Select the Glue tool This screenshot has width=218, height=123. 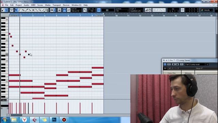click(36, 10)
